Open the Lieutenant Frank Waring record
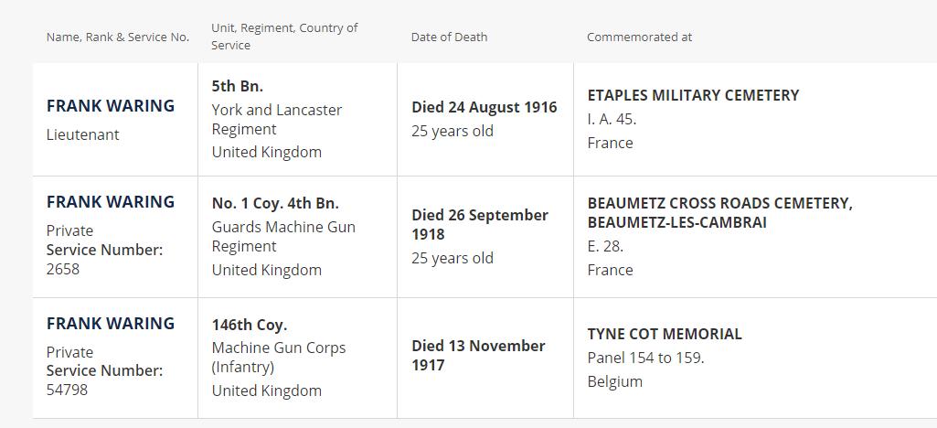 (110, 106)
